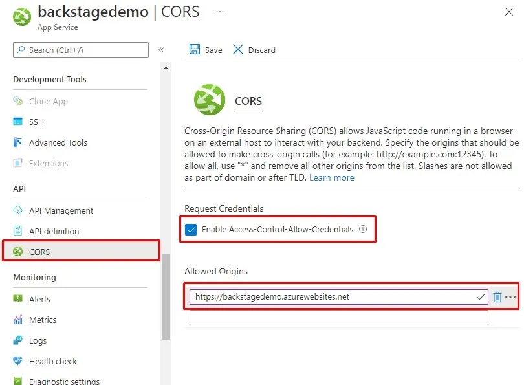Open API Management menu item

[61, 211]
